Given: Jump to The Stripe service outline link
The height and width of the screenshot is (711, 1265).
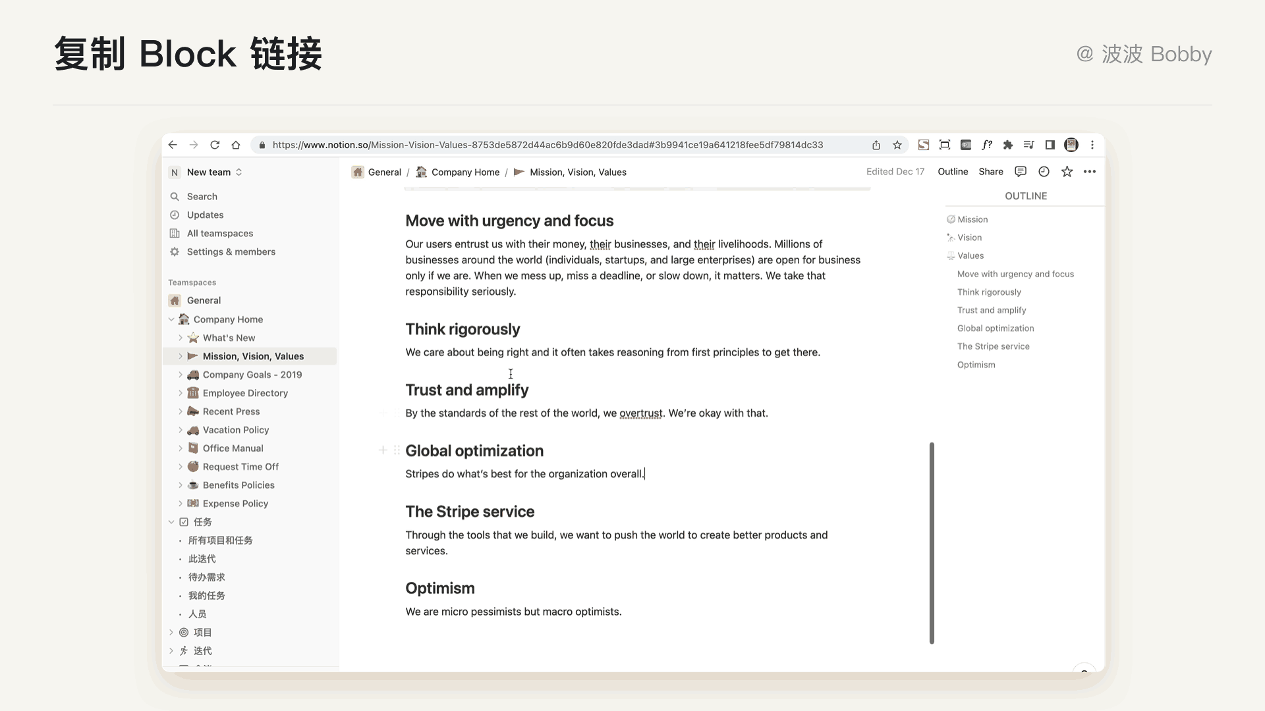Looking at the screenshot, I should coord(993,346).
